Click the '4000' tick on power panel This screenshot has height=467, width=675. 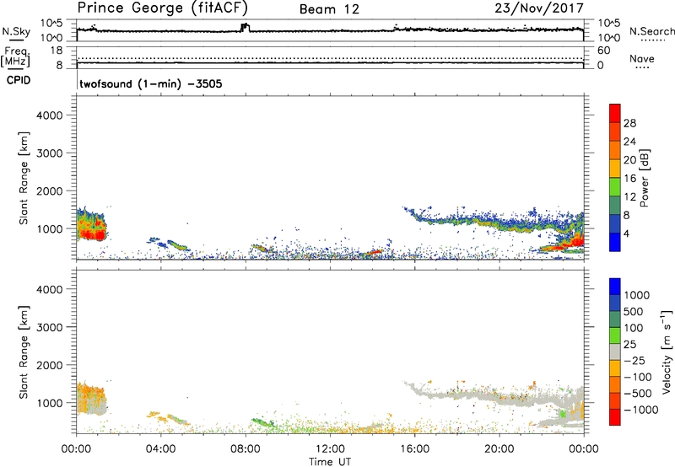pos(49,115)
